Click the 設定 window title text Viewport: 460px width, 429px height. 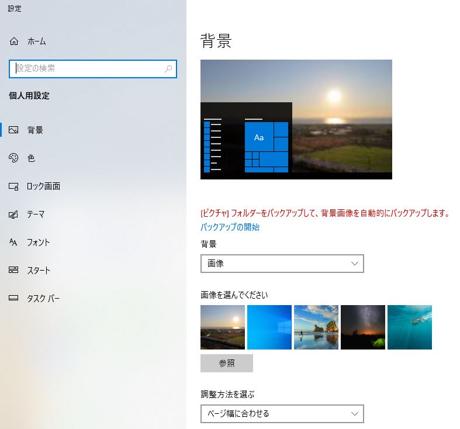15,9
